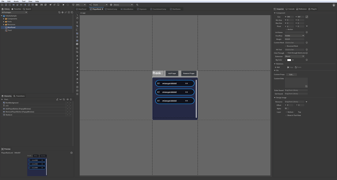This screenshot has width=337, height=180.
Task: Click the Save icon in the toolbar
Action: [x=41, y=5]
